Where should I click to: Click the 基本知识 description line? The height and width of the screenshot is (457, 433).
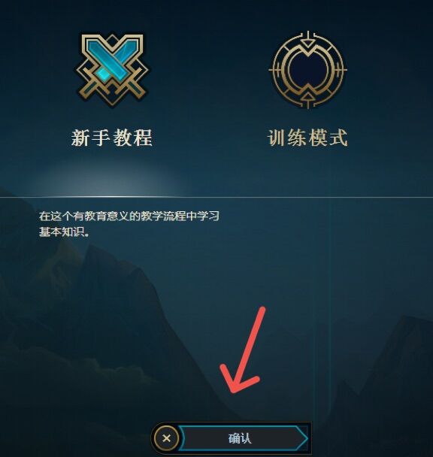(64, 232)
